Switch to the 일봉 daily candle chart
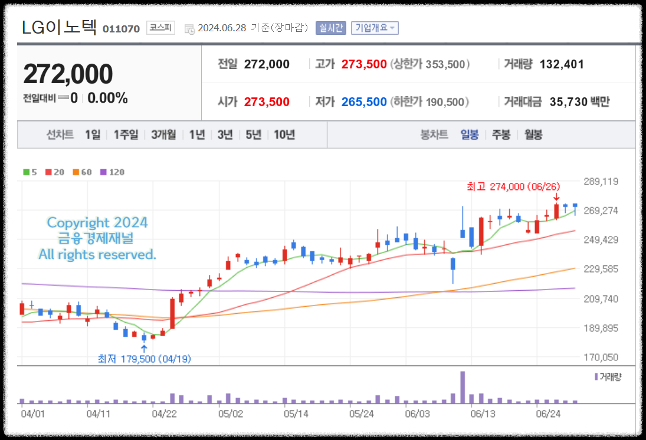Screen dimensions: 646x440 pyautogui.click(x=469, y=134)
